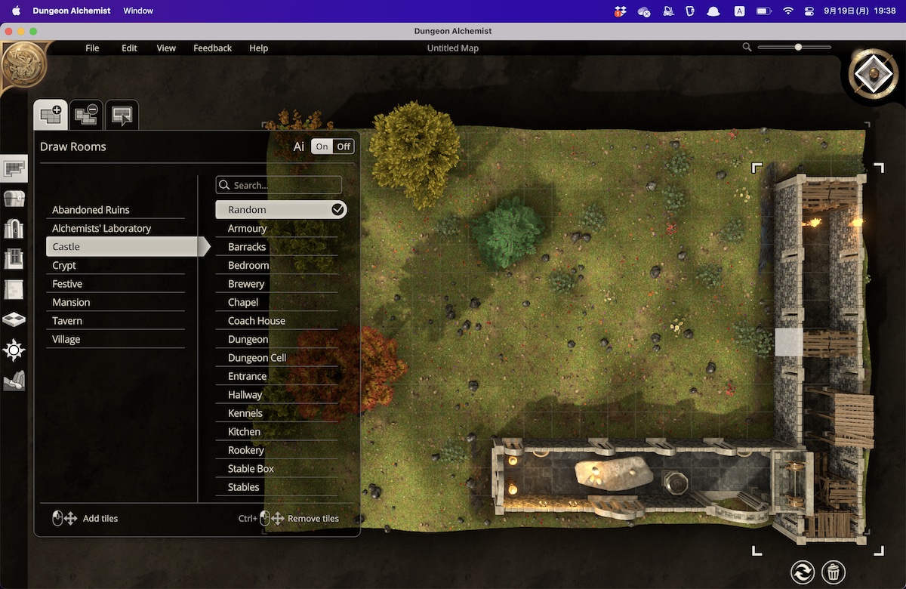Viewport: 906px width, 589px height.
Task: Turn Ai on
Action: click(x=322, y=146)
